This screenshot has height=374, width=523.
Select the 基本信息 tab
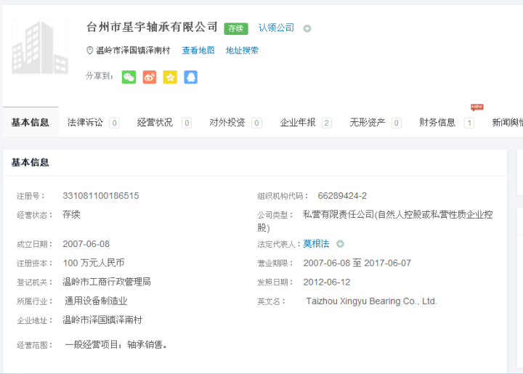click(x=31, y=123)
